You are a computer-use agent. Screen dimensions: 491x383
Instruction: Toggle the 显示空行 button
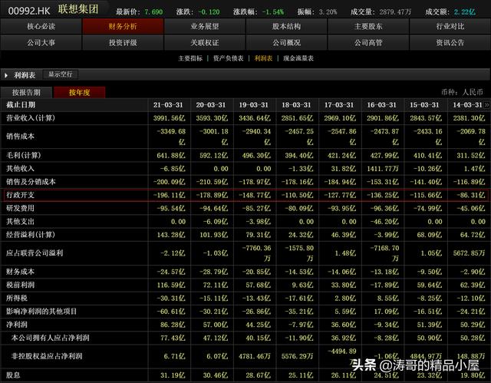point(60,74)
